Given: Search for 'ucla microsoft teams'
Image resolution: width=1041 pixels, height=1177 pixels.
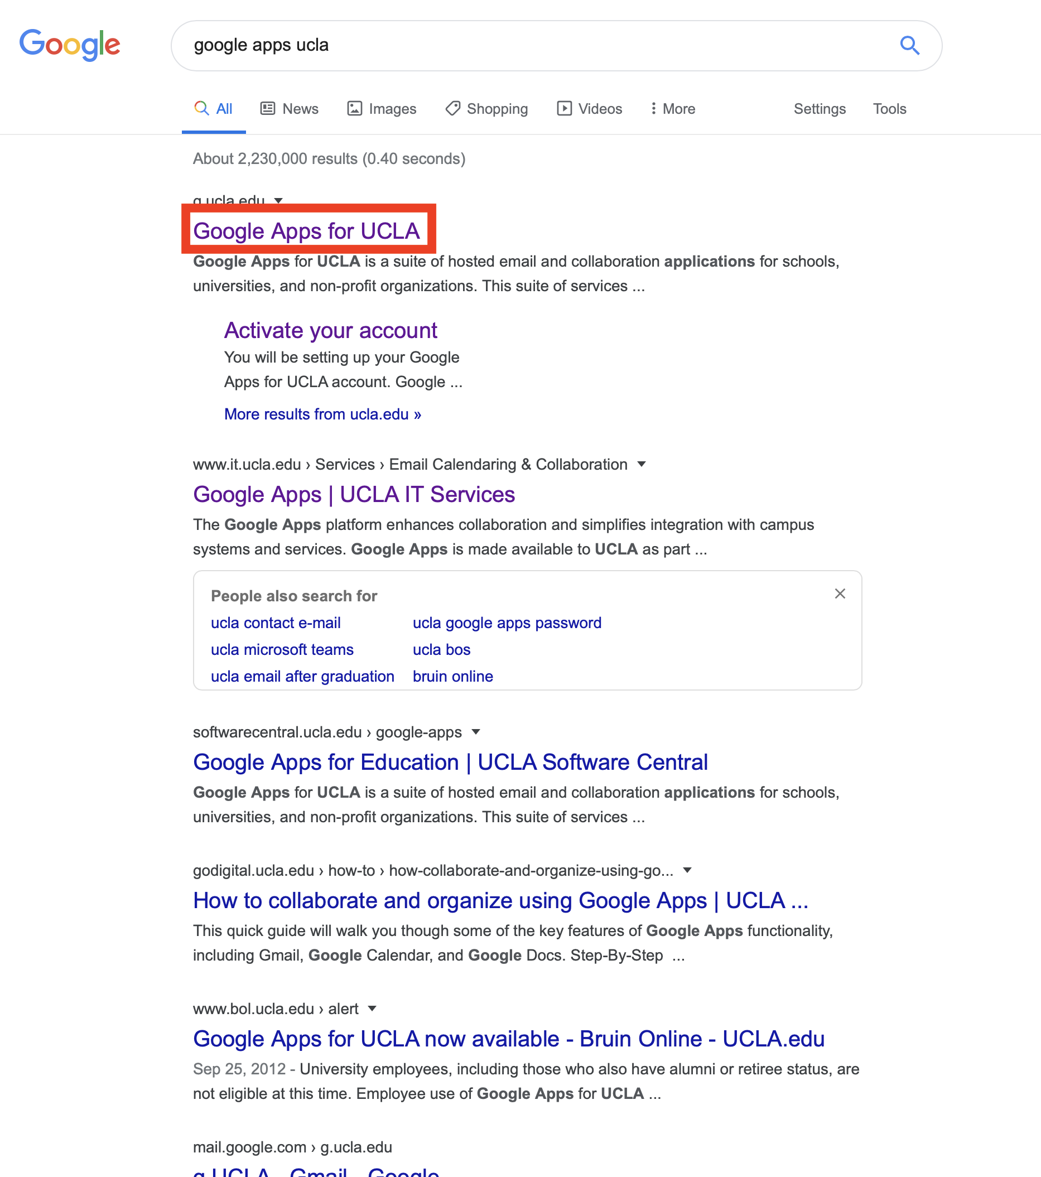Looking at the screenshot, I should pyautogui.click(x=282, y=649).
